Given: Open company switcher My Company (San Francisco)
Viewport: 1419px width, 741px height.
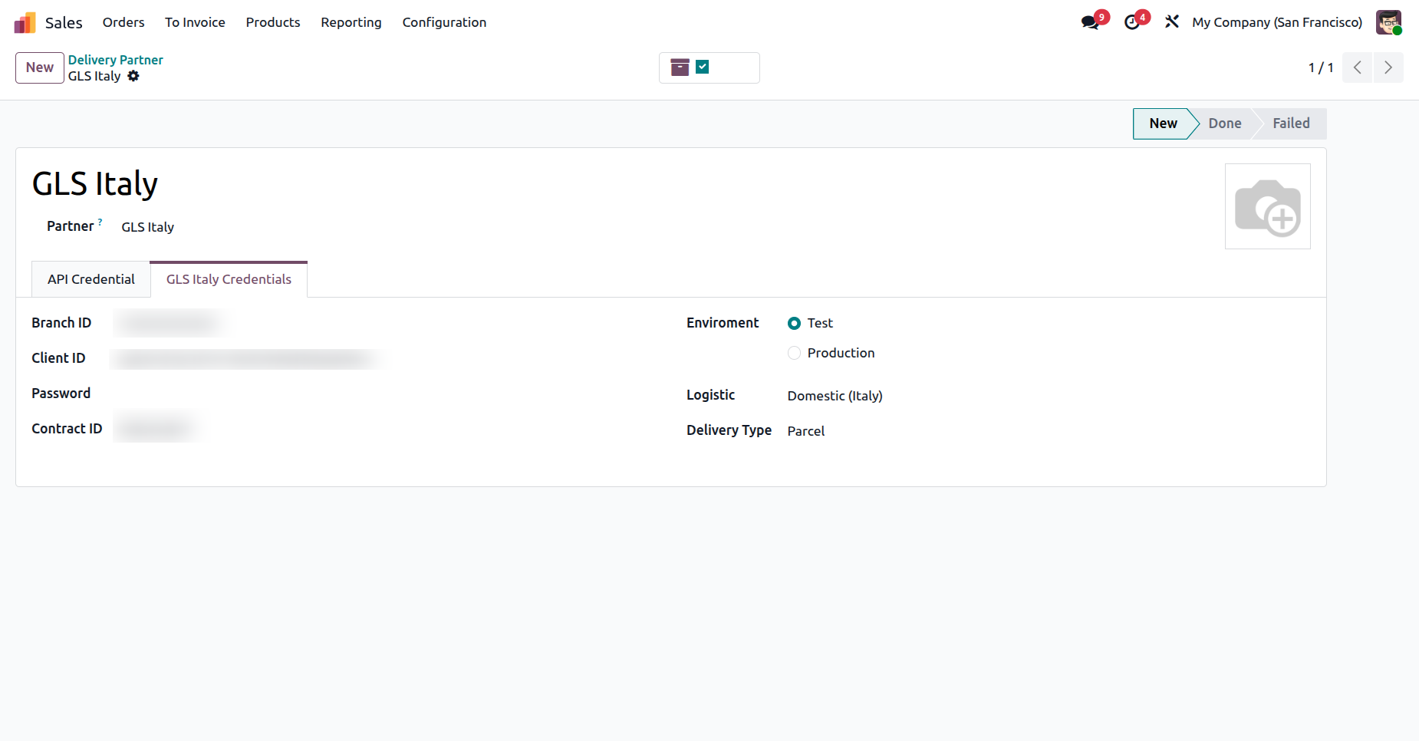Looking at the screenshot, I should 1277,22.
